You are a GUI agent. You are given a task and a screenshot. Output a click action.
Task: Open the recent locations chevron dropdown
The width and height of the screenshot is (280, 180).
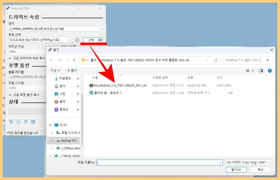[x=67, y=60]
